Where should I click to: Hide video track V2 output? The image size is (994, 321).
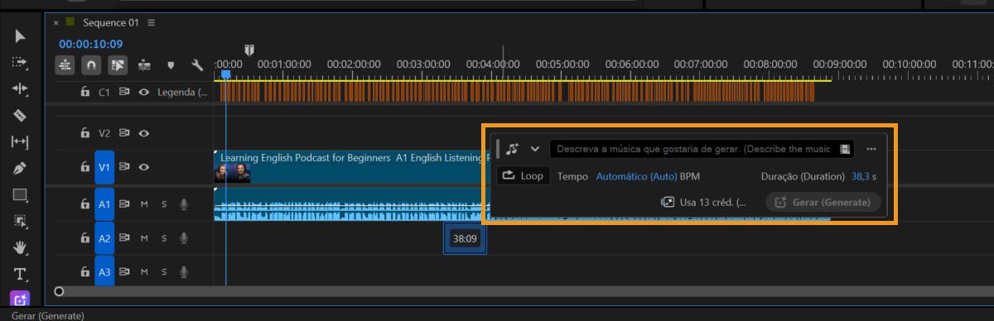tap(144, 132)
